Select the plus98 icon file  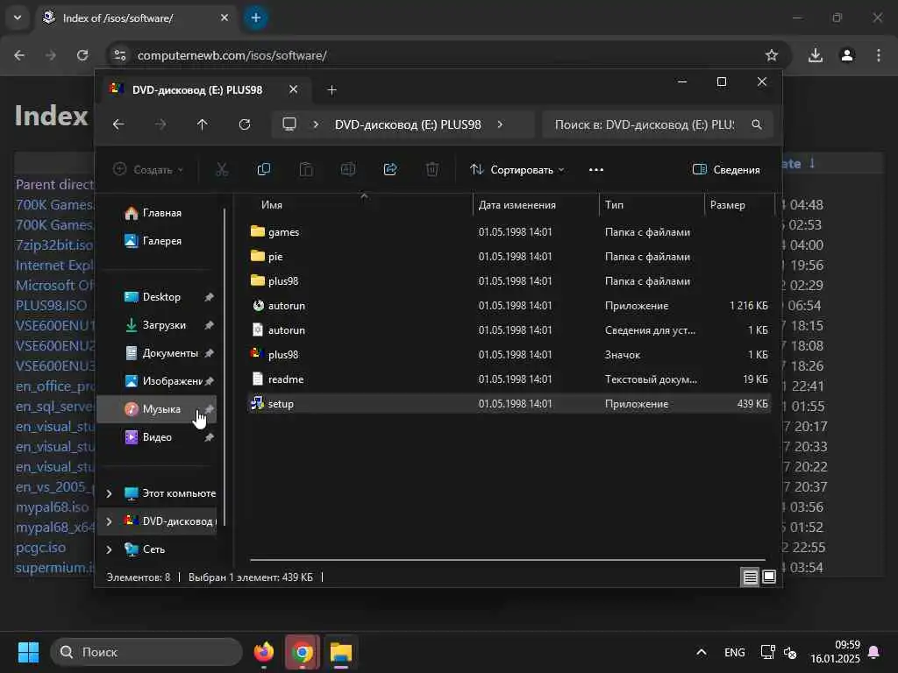(x=509, y=355)
